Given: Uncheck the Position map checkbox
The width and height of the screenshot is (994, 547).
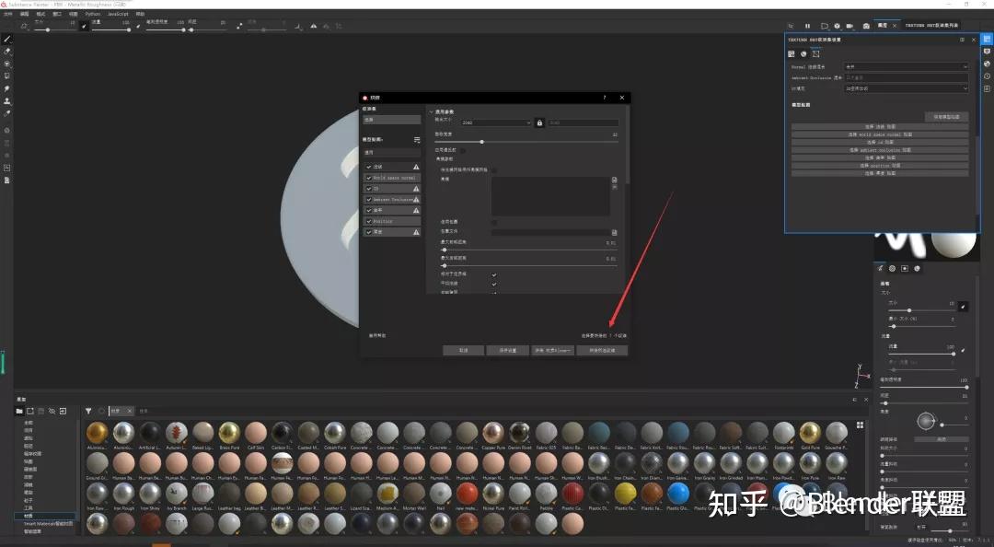Looking at the screenshot, I should coord(369,221).
